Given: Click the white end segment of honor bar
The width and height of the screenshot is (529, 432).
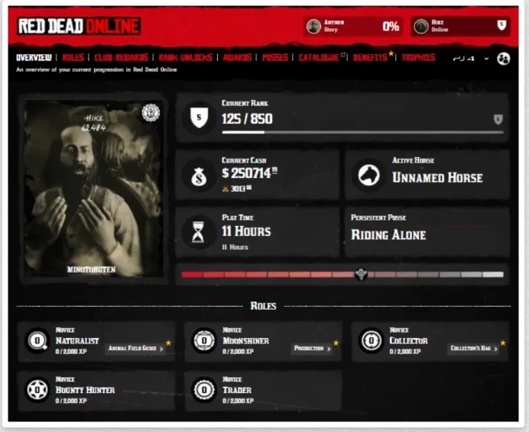Looking at the screenshot, I should (x=493, y=275).
